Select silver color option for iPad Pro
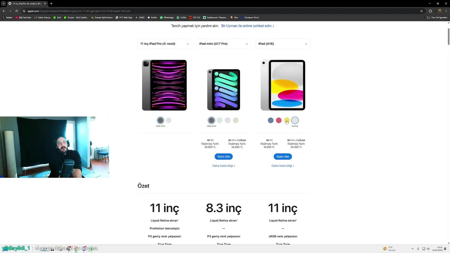 [x=169, y=120]
